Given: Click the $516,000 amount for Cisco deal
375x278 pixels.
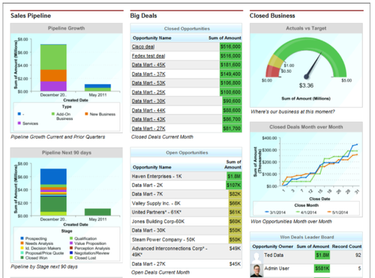Looking at the screenshot, I should tap(230, 46).
